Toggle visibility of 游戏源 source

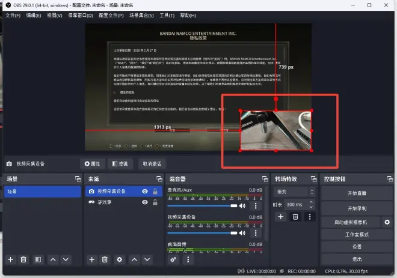145,202
